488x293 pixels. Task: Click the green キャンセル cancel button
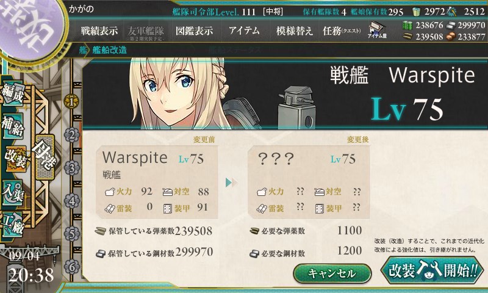point(332,273)
